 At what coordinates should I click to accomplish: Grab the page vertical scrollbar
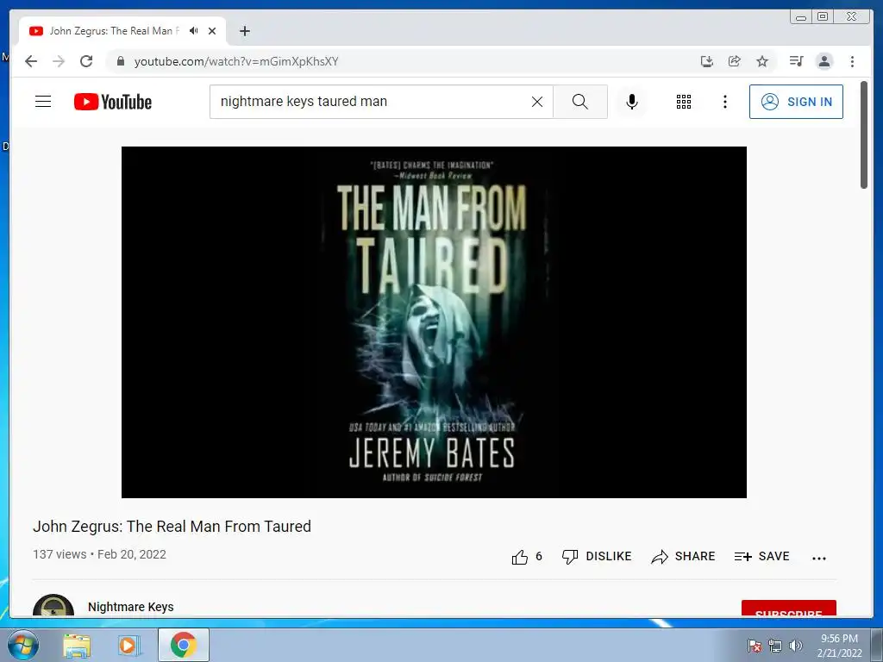864,135
